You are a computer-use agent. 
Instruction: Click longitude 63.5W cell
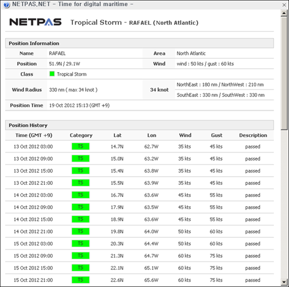coord(151,207)
